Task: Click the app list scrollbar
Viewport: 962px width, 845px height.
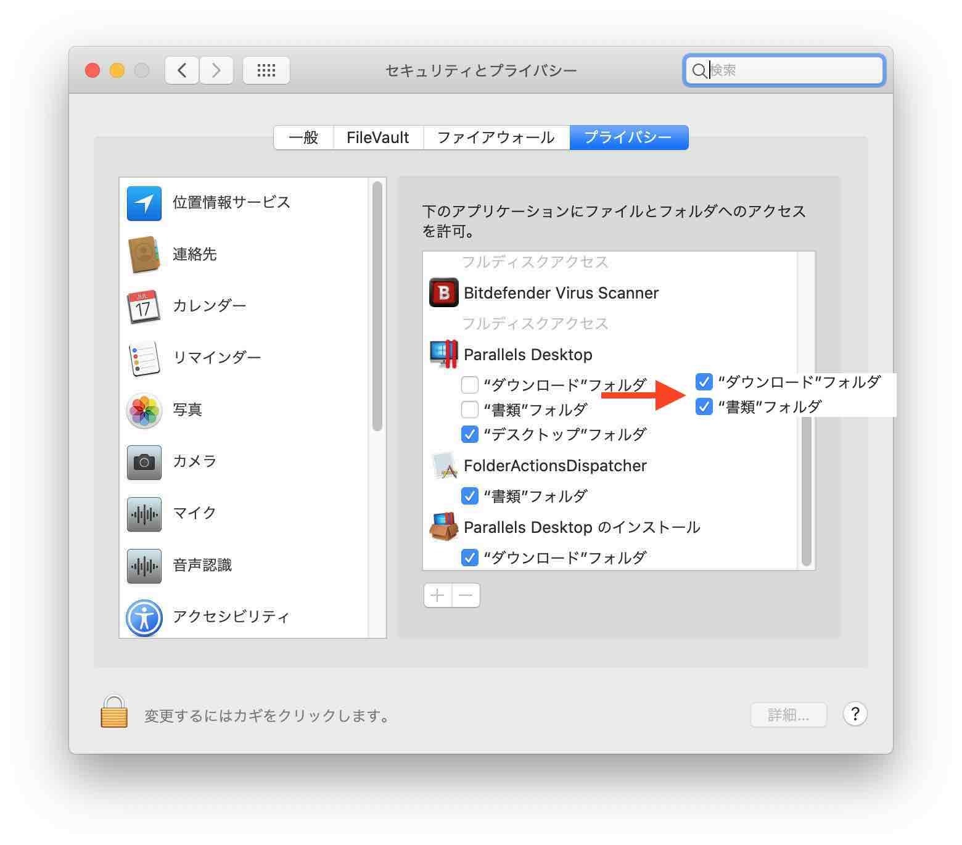Action: point(806,492)
